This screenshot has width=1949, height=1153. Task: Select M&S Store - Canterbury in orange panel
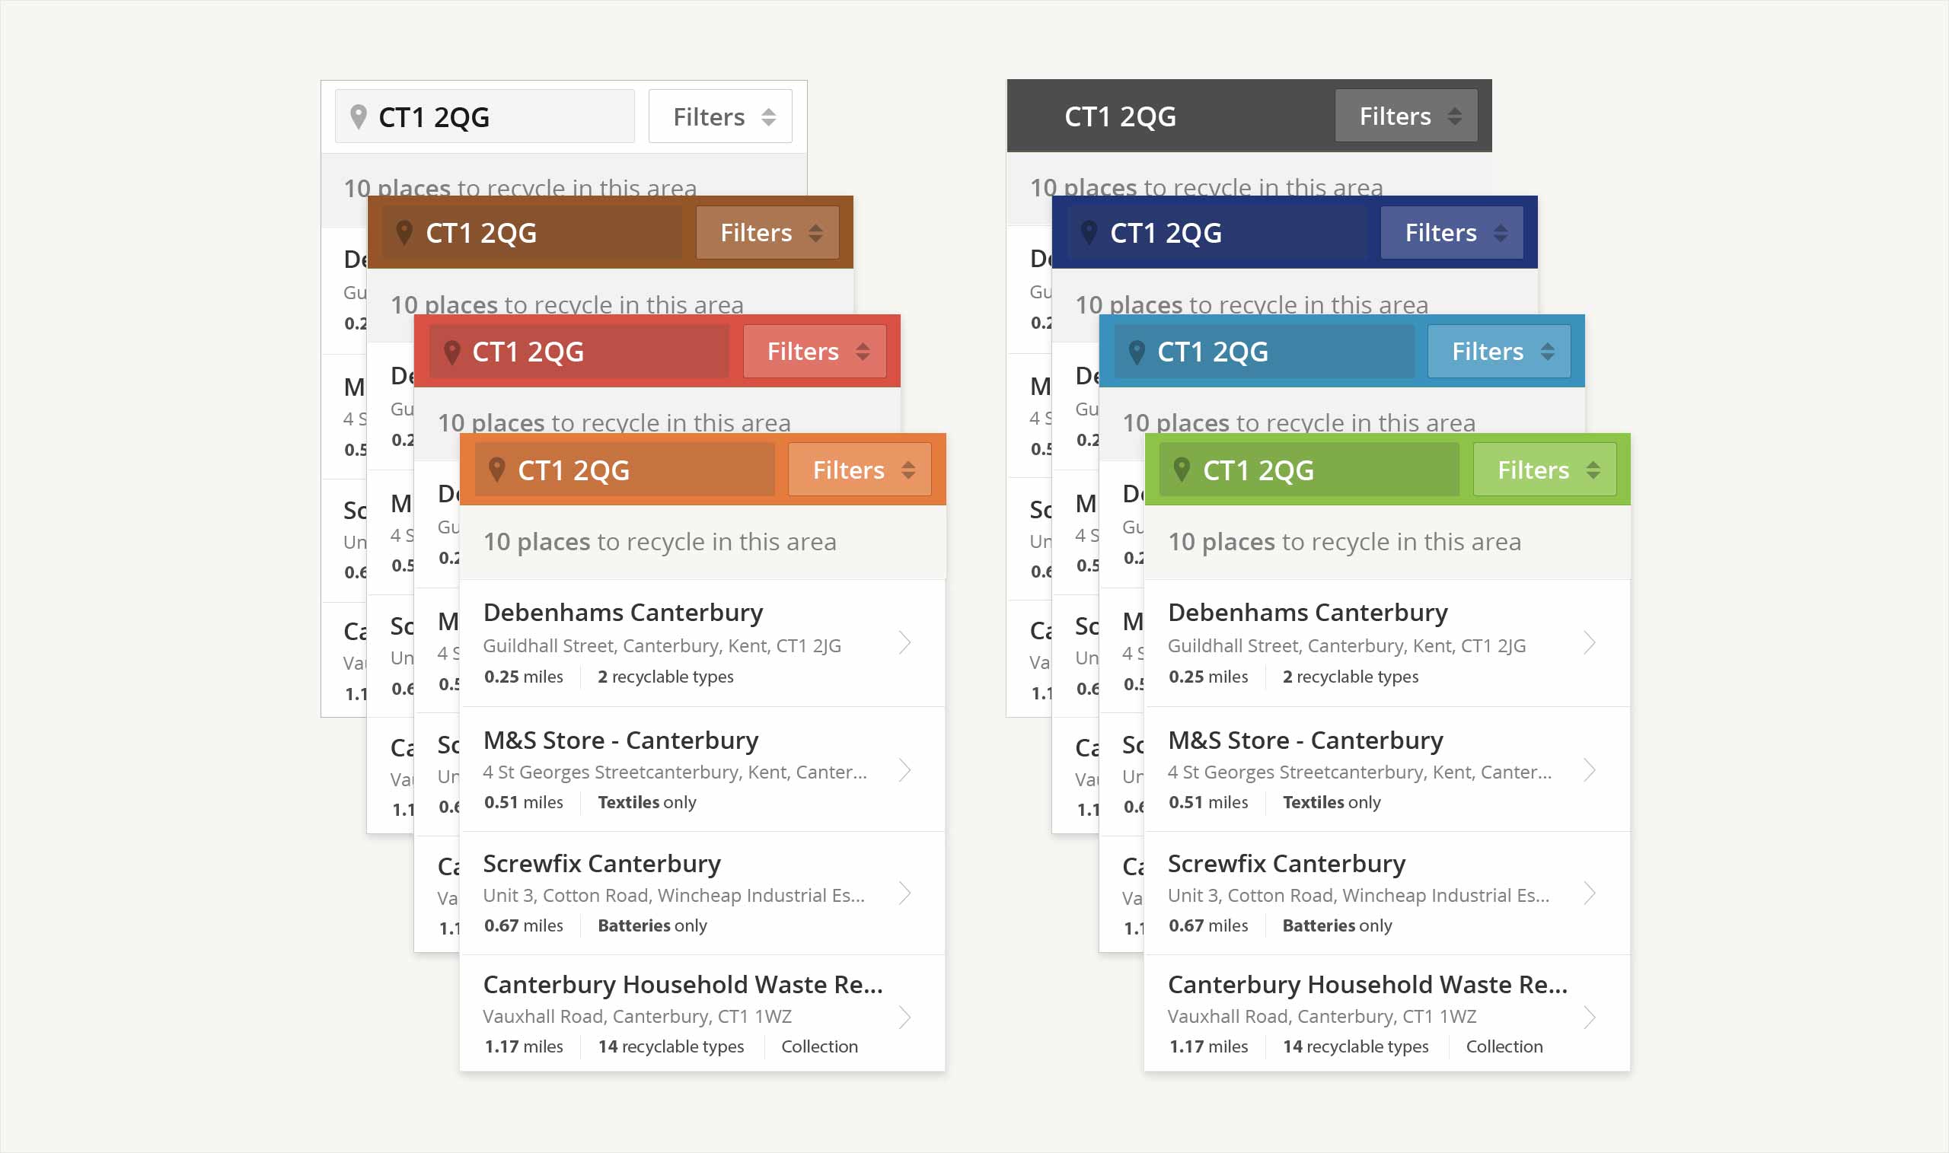point(620,741)
